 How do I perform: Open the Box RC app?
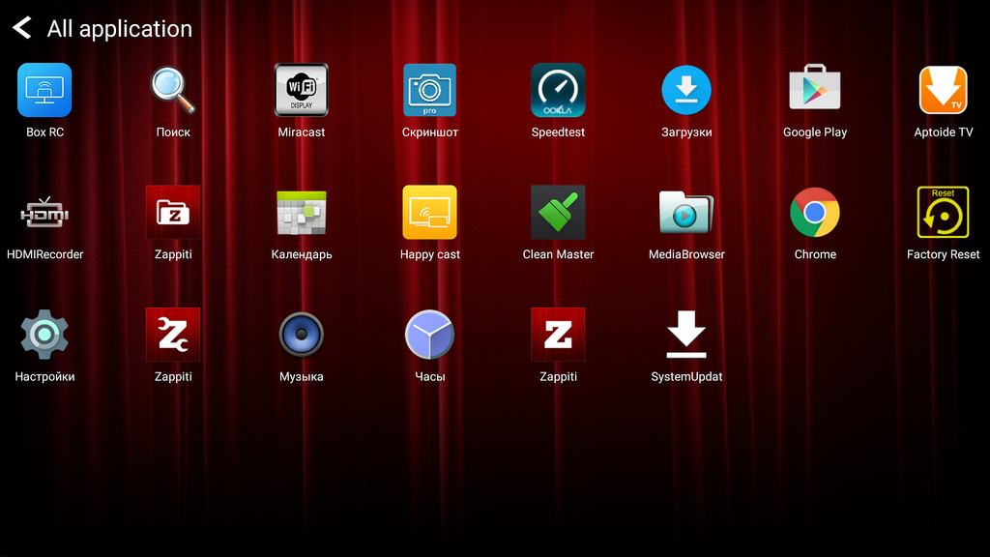(44, 90)
